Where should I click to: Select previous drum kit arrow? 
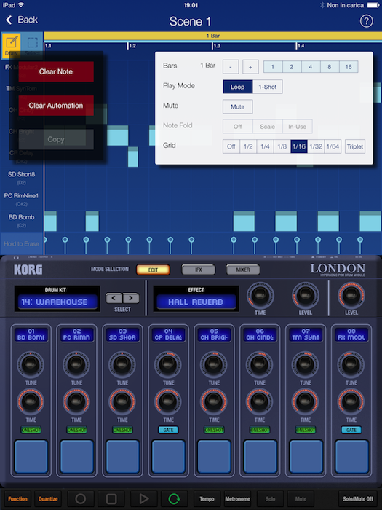click(x=114, y=297)
